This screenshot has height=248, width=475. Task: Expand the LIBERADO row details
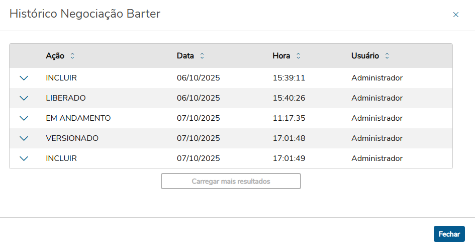(x=24, y=98)
